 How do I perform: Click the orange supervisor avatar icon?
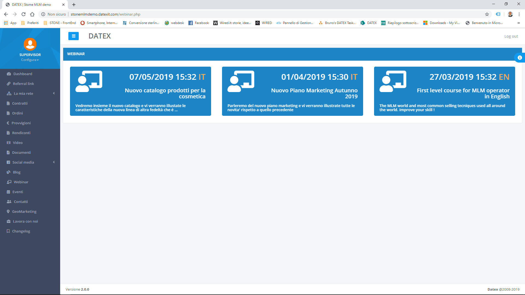tap(30, 44)
